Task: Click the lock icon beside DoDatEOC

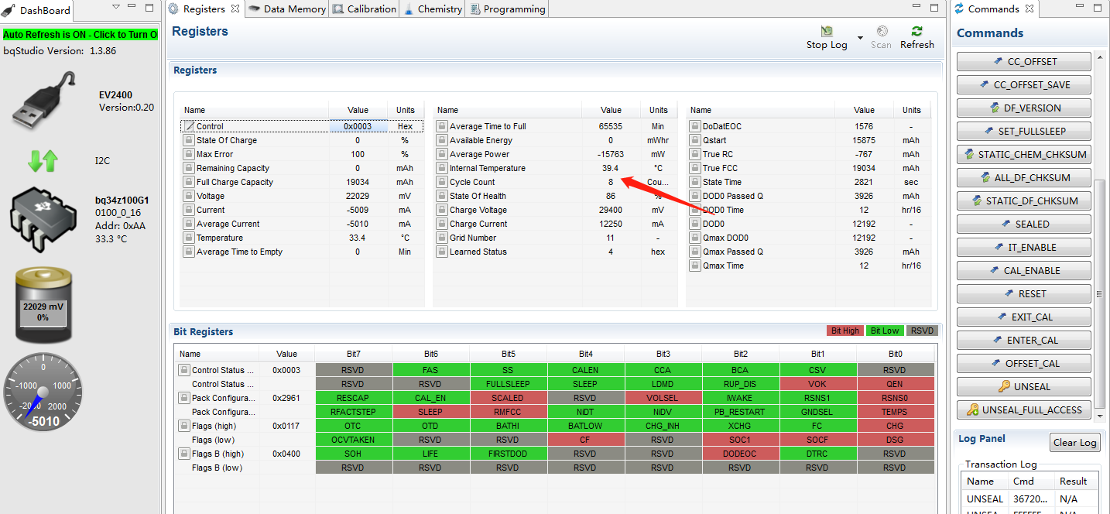Action: point(694,126)
